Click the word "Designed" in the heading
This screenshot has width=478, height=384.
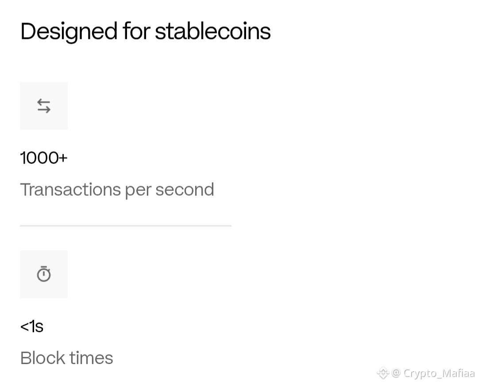point(69,31)
